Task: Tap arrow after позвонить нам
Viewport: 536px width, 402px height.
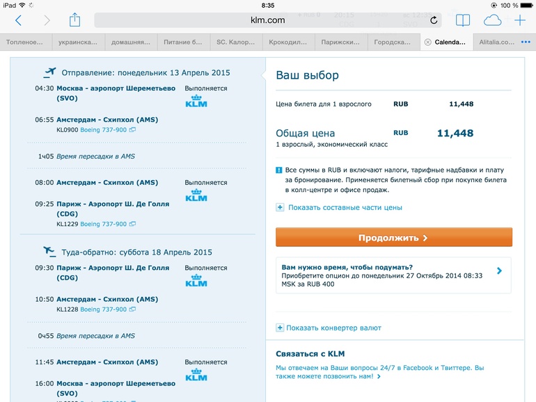Action: [x=379, y=376]
